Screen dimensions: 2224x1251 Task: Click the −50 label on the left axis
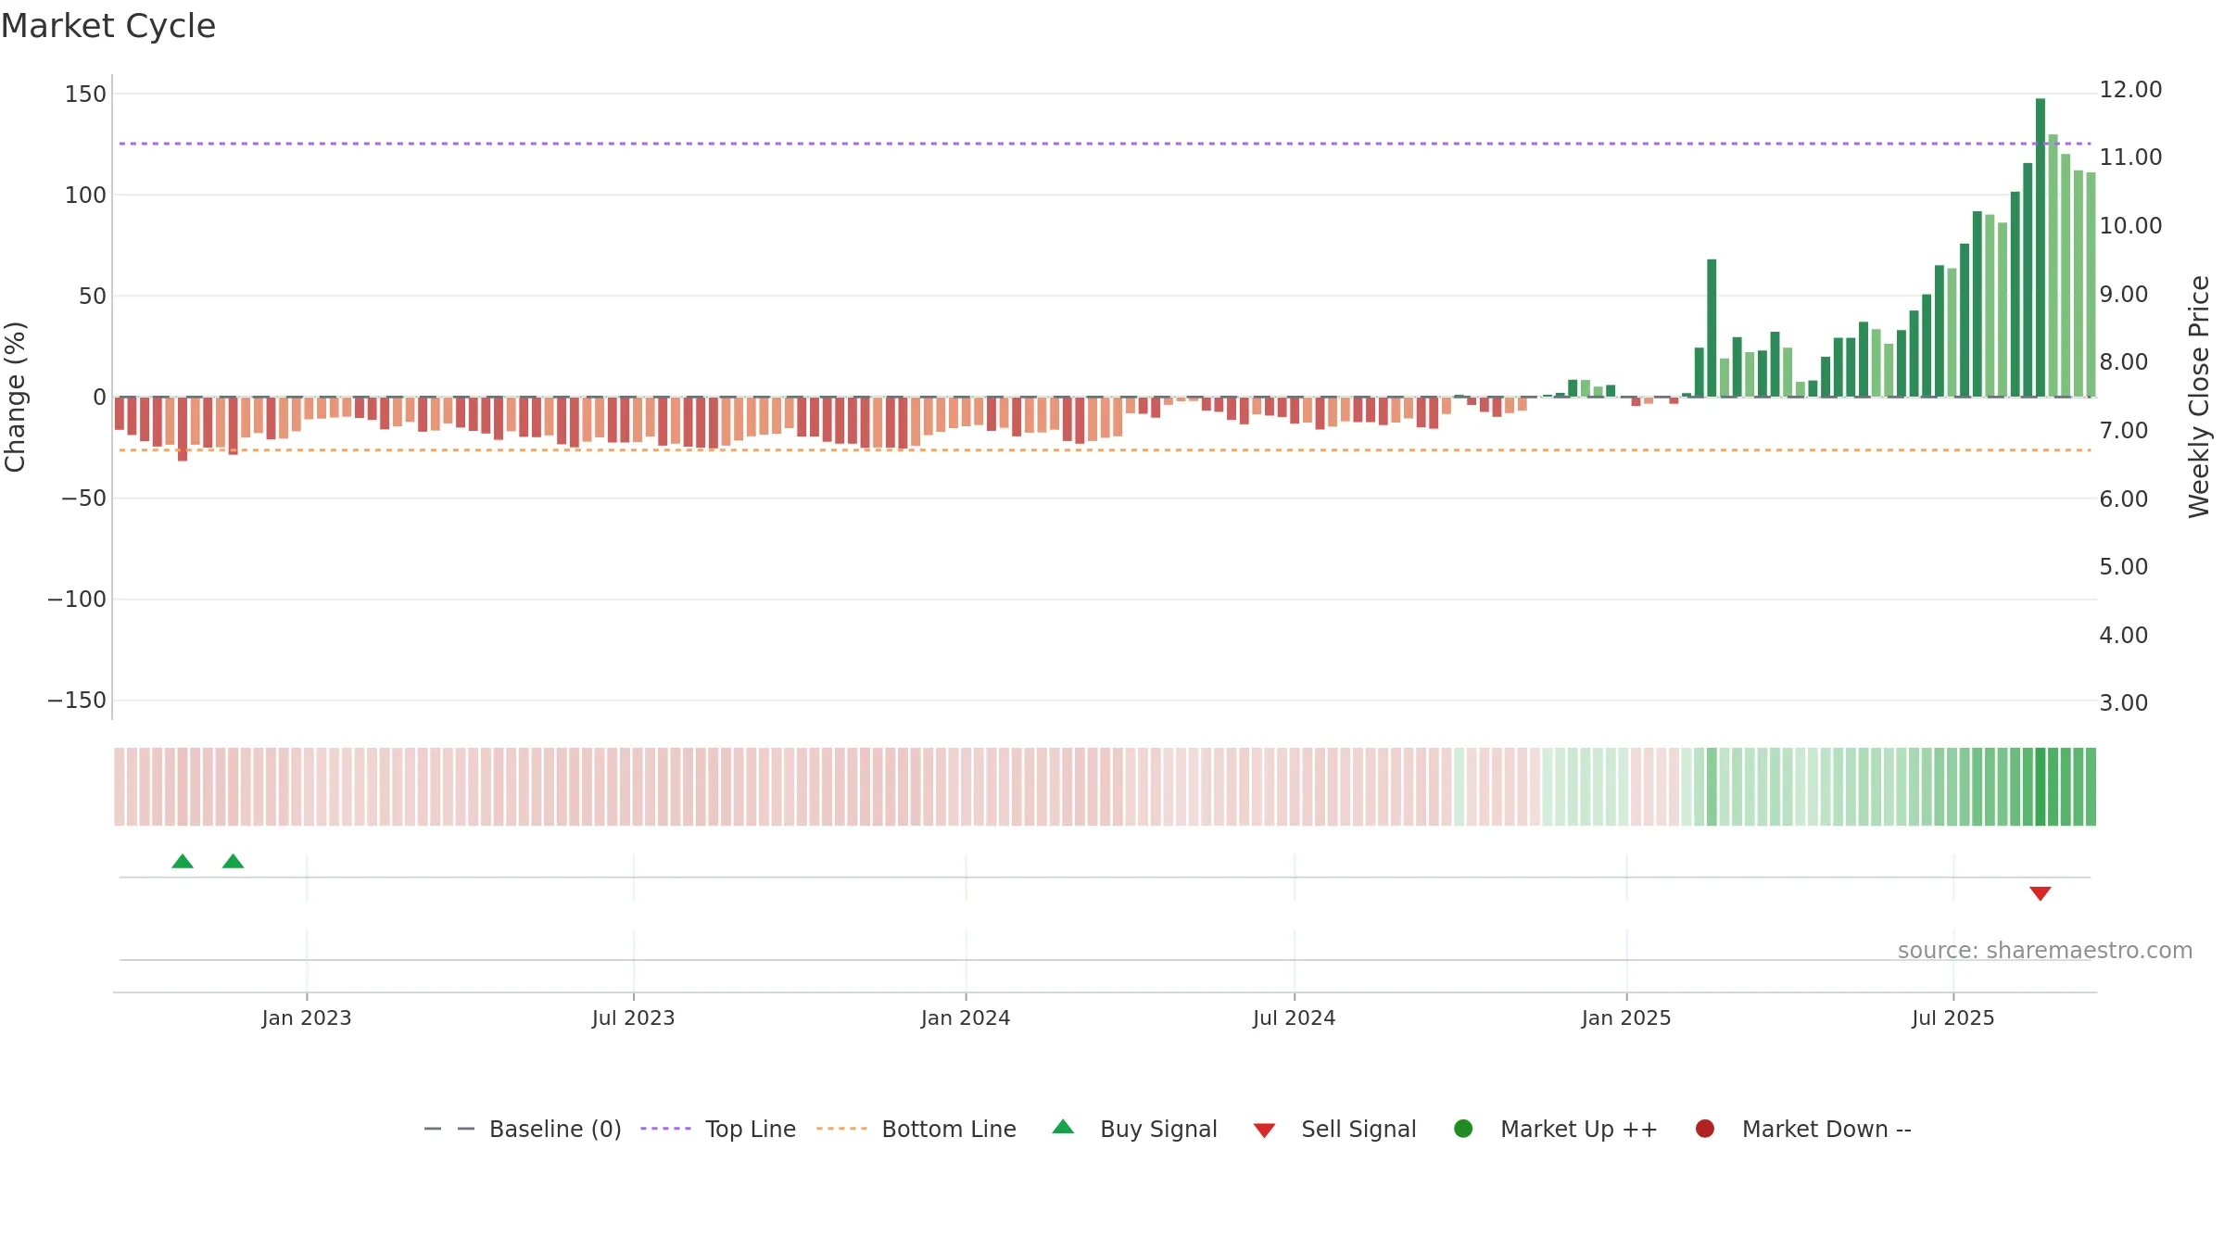click(x=84, y=499)
